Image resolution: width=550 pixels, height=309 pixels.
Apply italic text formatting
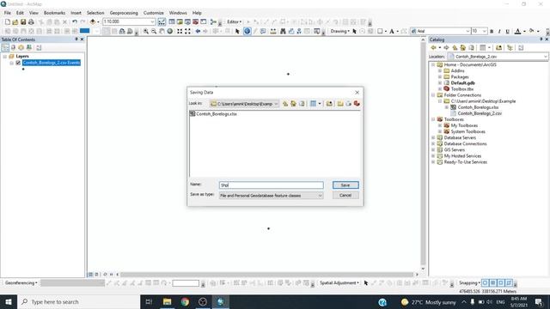[x=499, y=32]
